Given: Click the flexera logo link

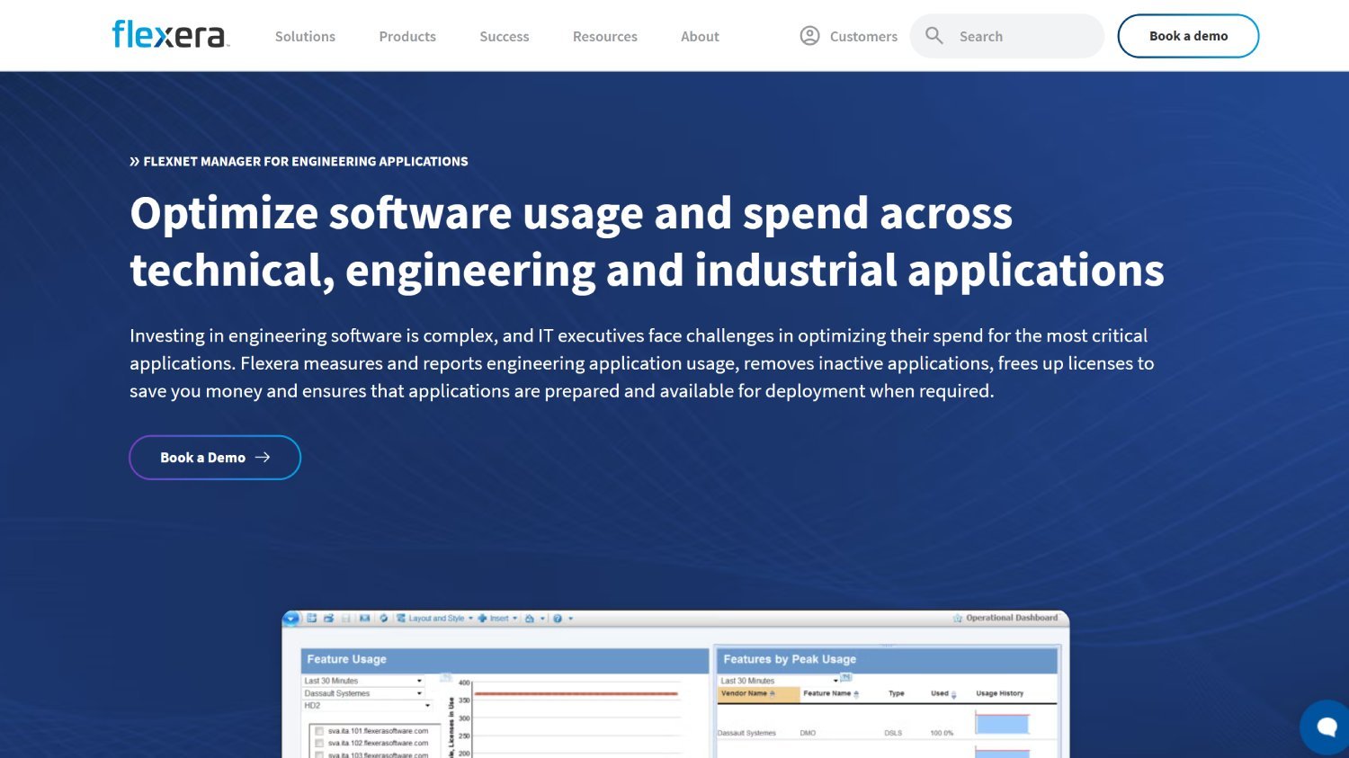Looking at the screenshot, I should (x=168, y=34).
